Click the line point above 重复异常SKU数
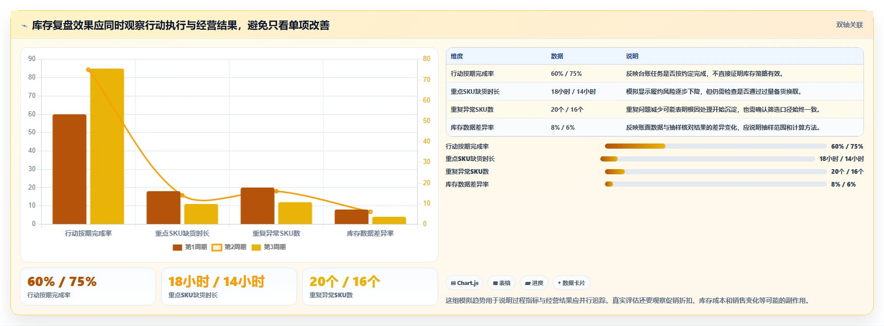 coord(276,191)
